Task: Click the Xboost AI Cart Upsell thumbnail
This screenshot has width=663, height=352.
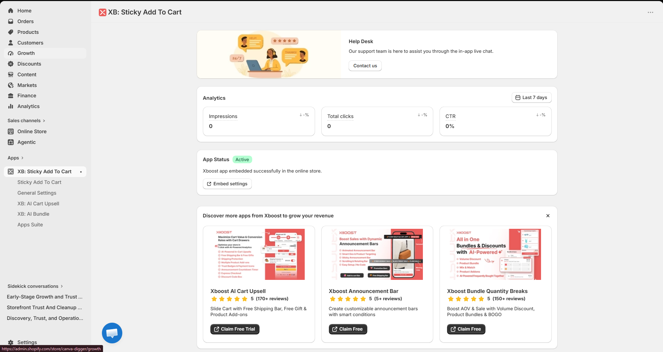Action: click(259, 254)
